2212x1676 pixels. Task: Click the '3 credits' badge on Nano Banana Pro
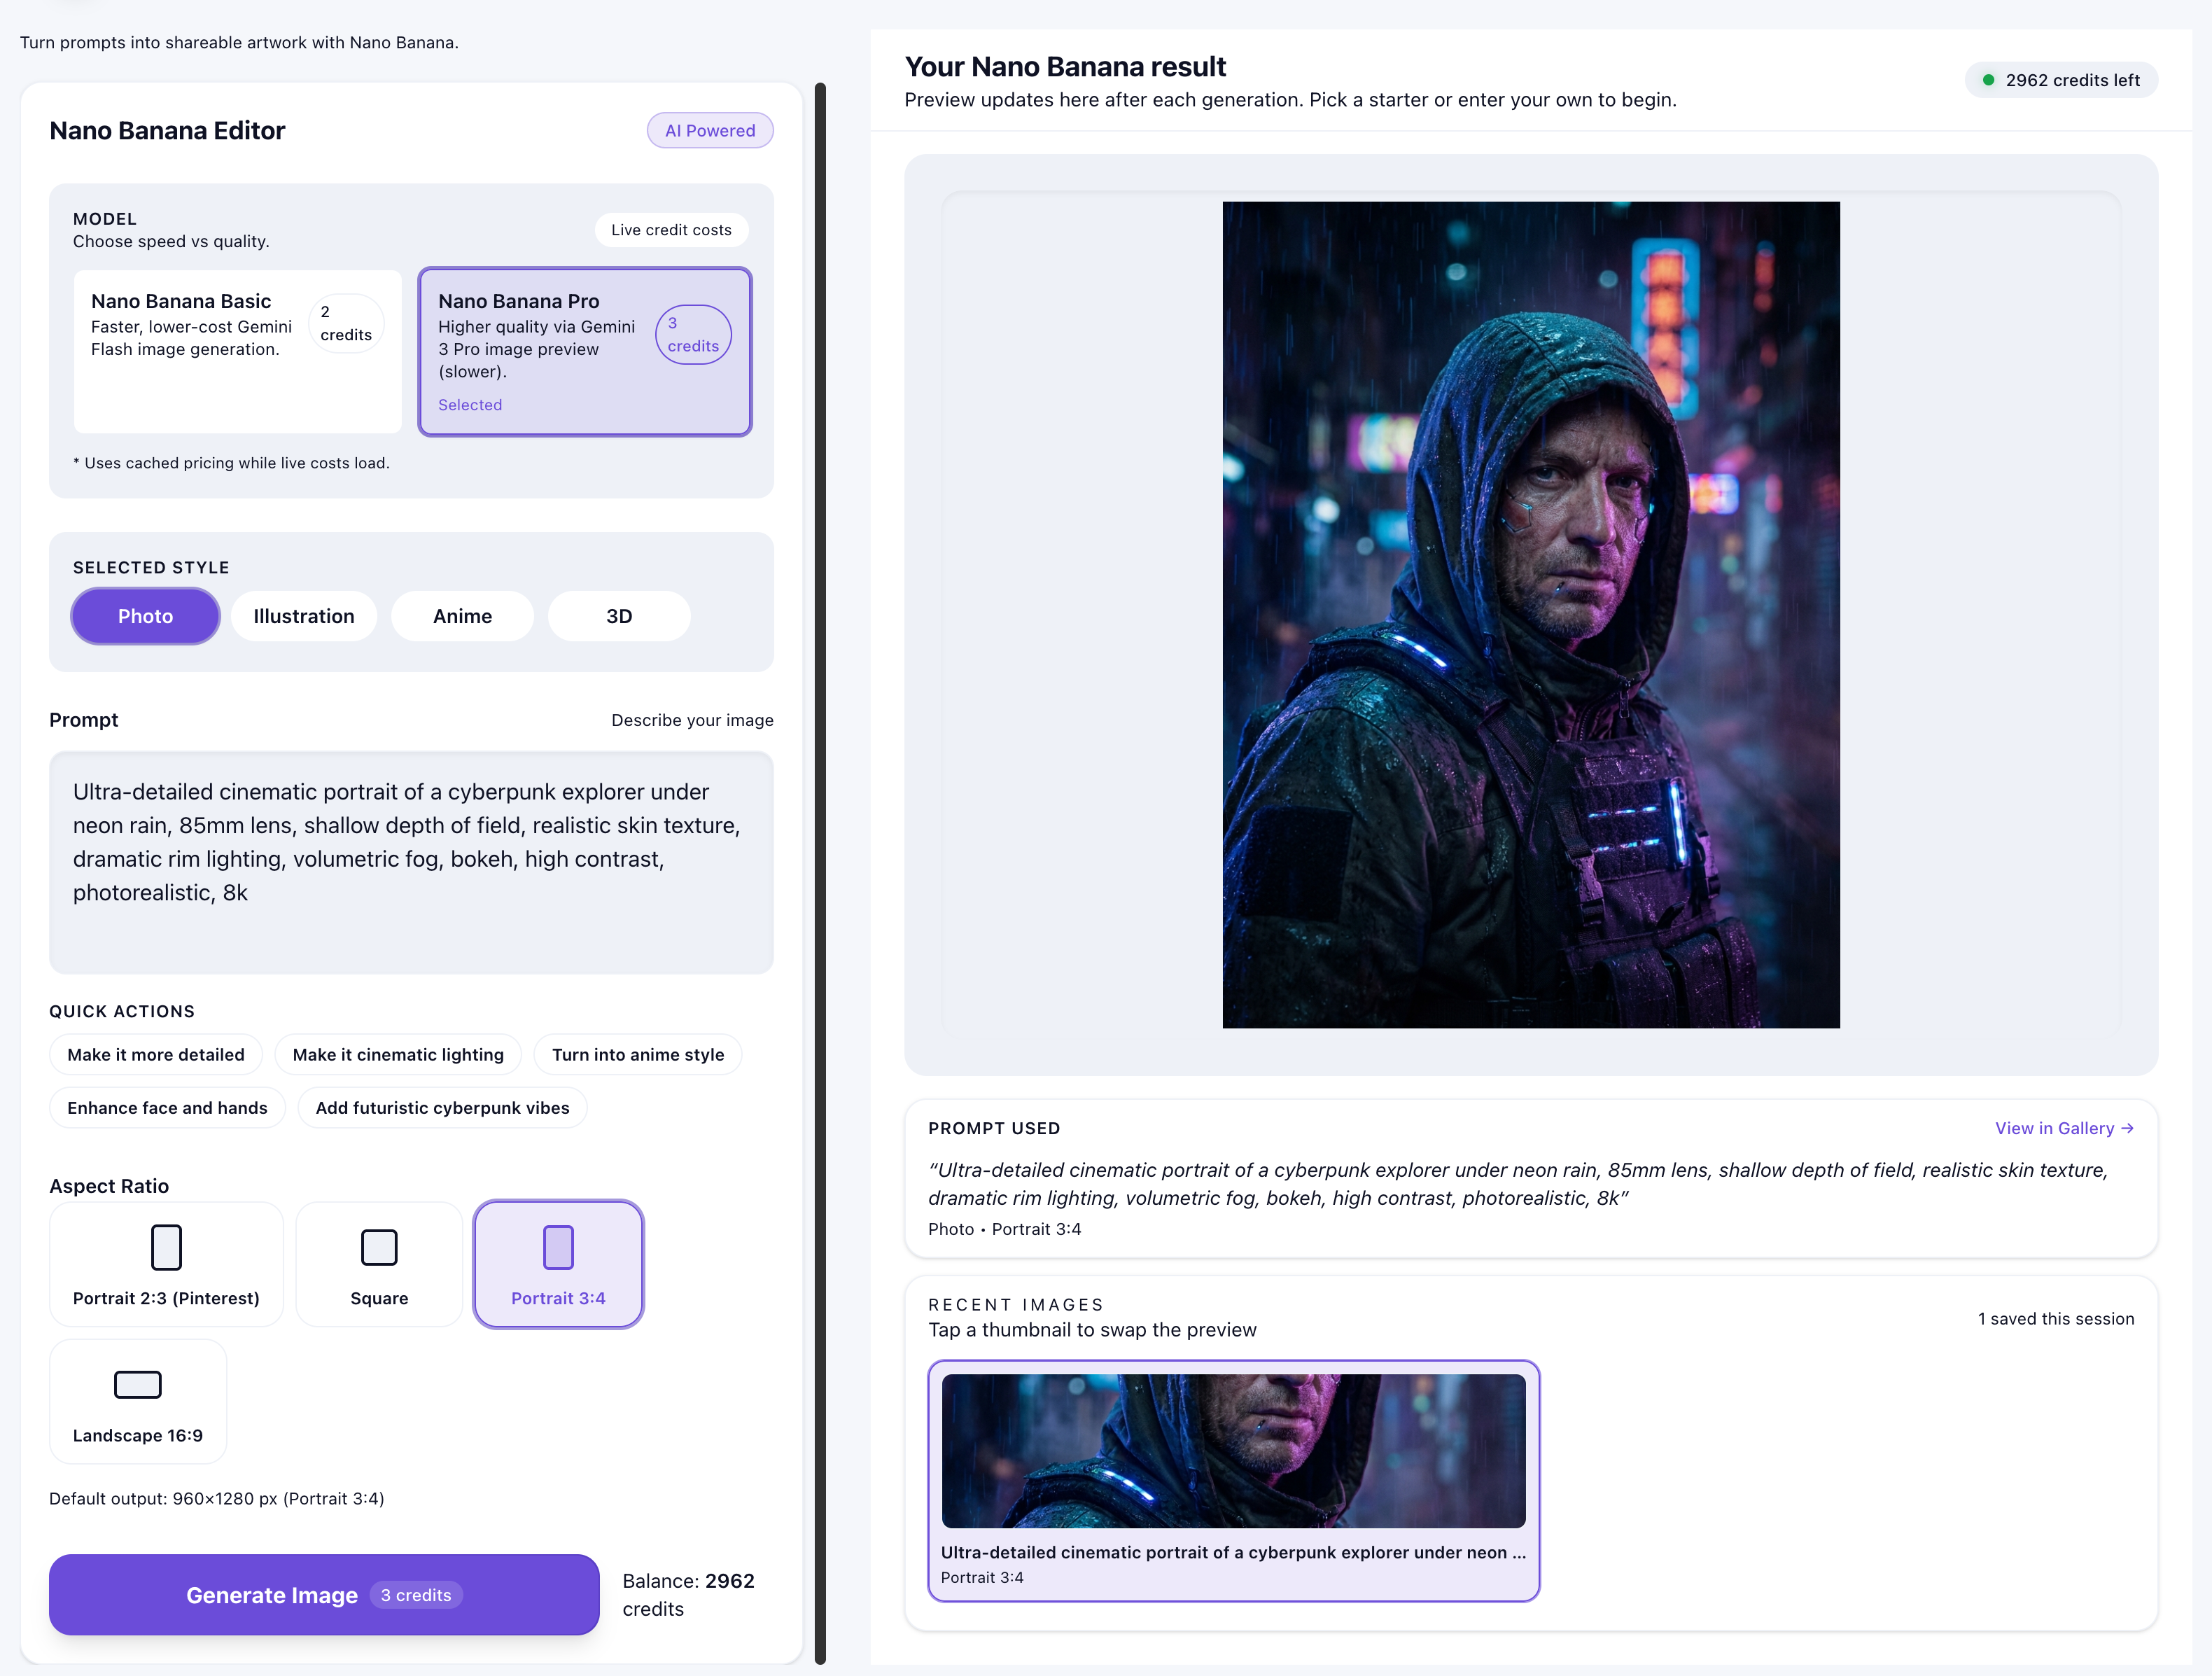(x=693, y=334)
